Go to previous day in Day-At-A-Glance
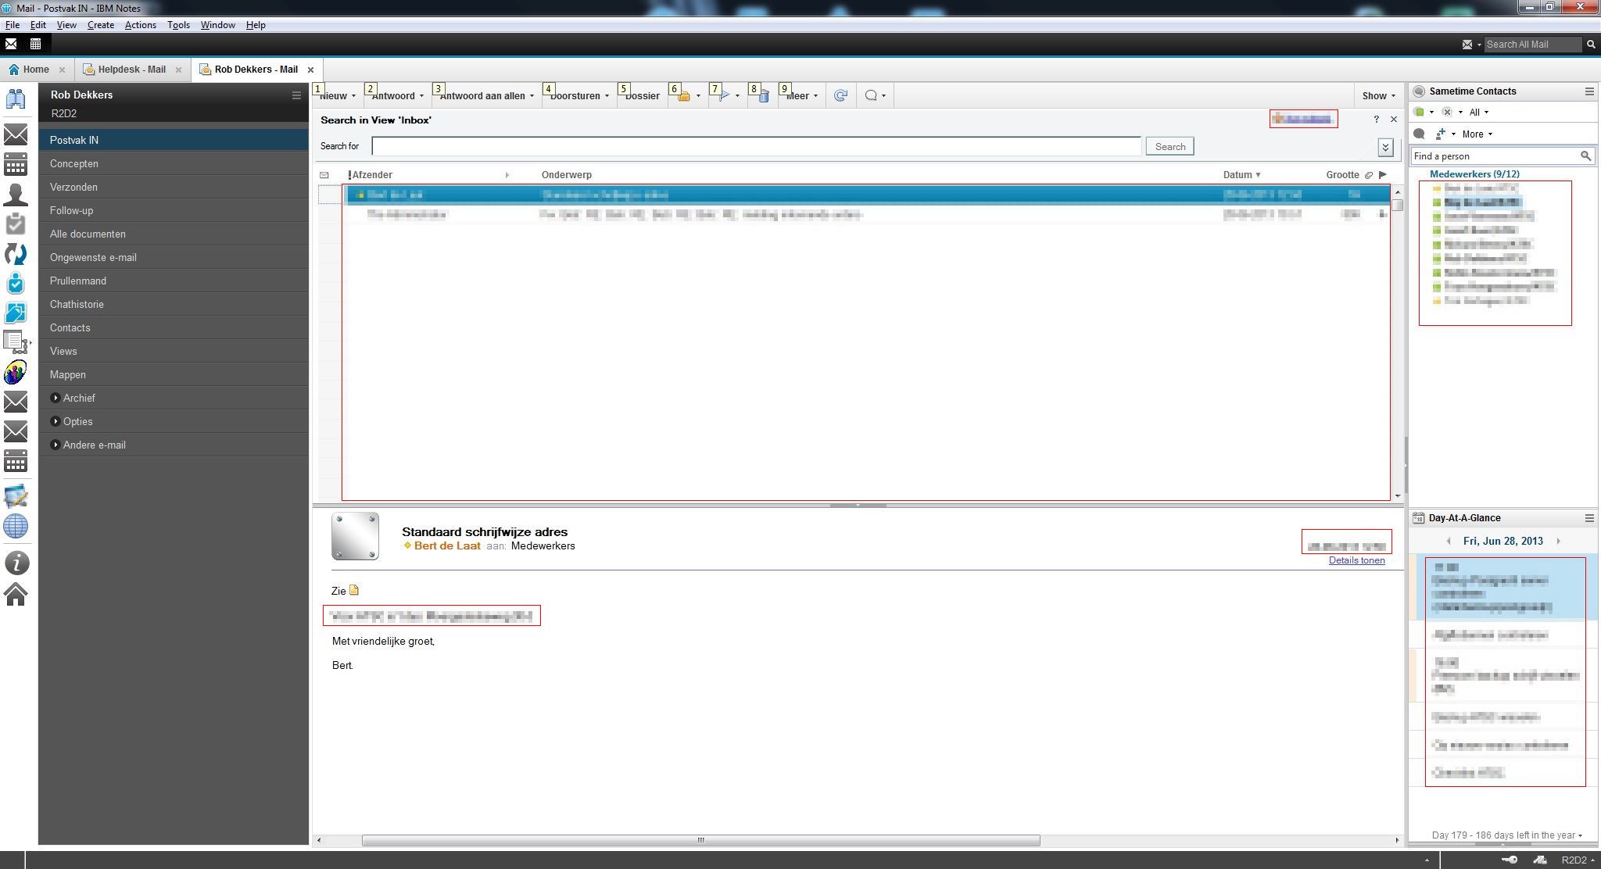This screenshot has height=869, width=1601. pos(1449,541)
